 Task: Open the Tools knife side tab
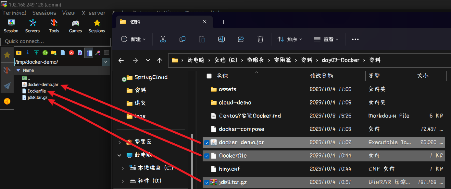click(x=7, y=70)
